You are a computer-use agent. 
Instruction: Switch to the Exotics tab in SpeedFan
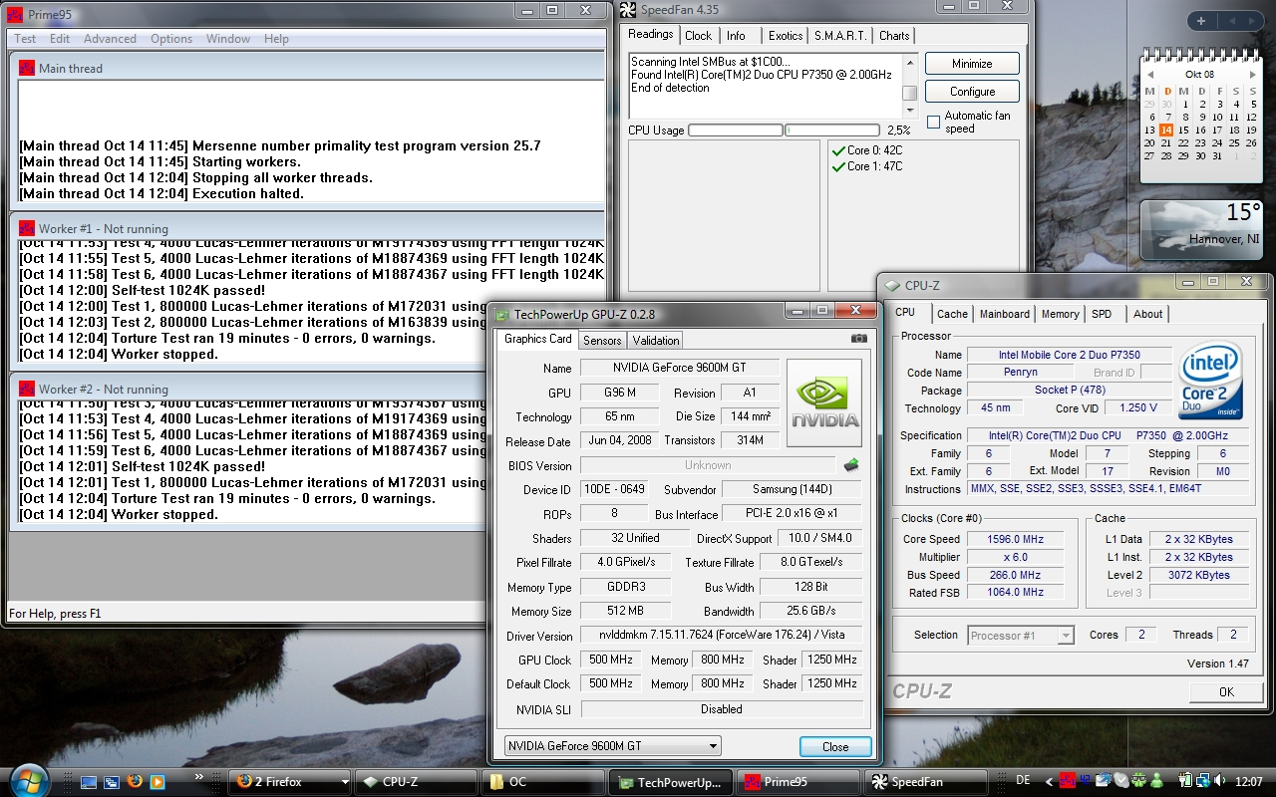(x=786, y=36)
